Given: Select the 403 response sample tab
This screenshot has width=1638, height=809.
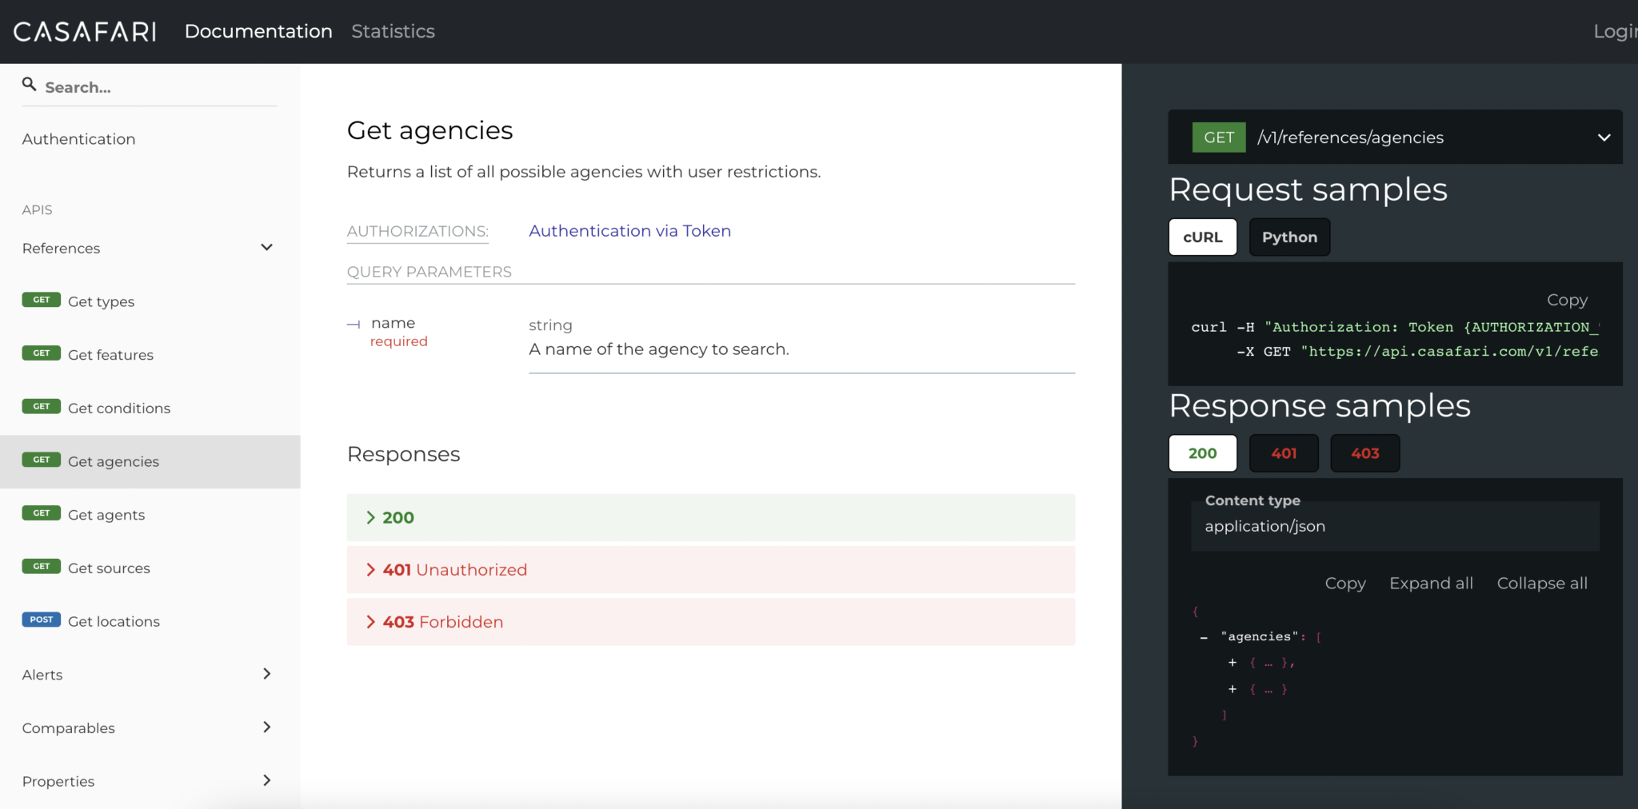Looking at the screenshot, I should click(x=1364, y=453).
